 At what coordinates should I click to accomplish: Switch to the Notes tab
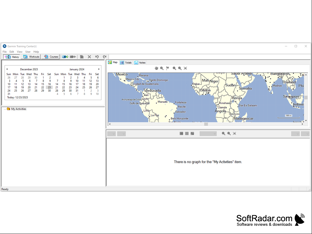pos(140,62)
